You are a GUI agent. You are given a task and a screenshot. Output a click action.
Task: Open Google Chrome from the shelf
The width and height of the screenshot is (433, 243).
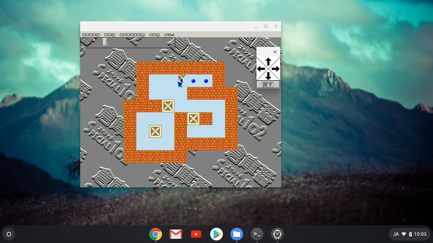click(156, 234)
